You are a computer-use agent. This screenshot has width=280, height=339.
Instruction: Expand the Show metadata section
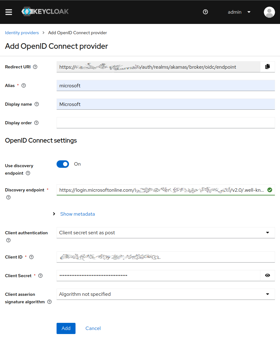[x=77, y=214]
